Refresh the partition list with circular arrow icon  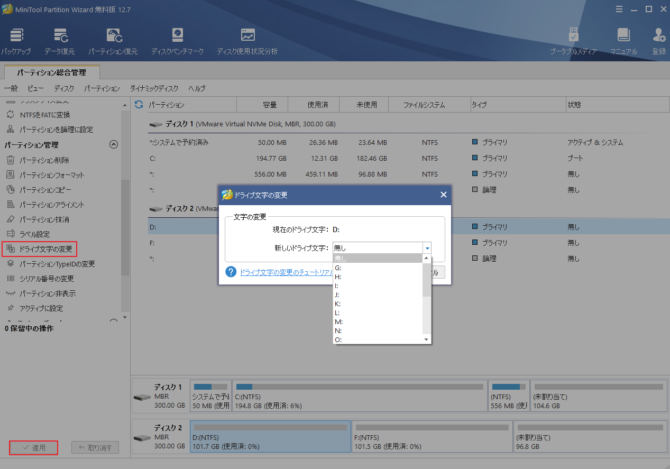138,105
